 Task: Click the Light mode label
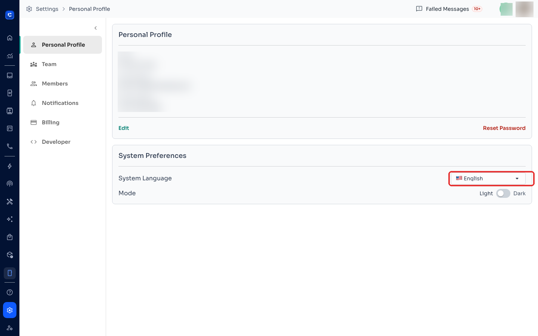coord(486,193)
